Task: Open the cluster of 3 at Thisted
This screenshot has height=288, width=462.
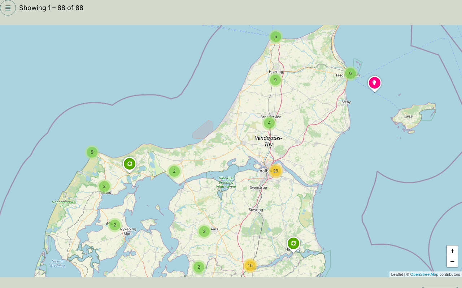Action: click(x=104, y=186)
